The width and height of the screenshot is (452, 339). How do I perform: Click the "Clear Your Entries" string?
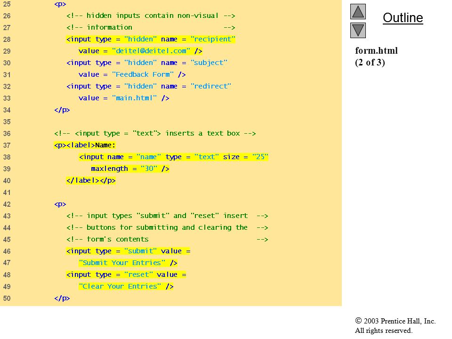click(120, 286)
